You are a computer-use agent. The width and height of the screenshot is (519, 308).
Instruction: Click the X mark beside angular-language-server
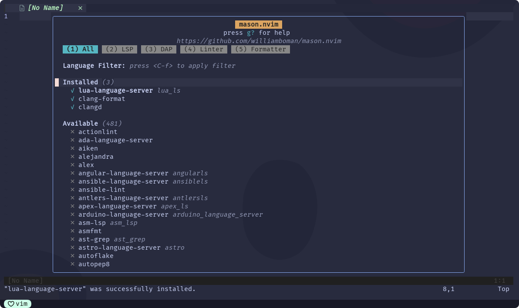(x=72, y=173)
